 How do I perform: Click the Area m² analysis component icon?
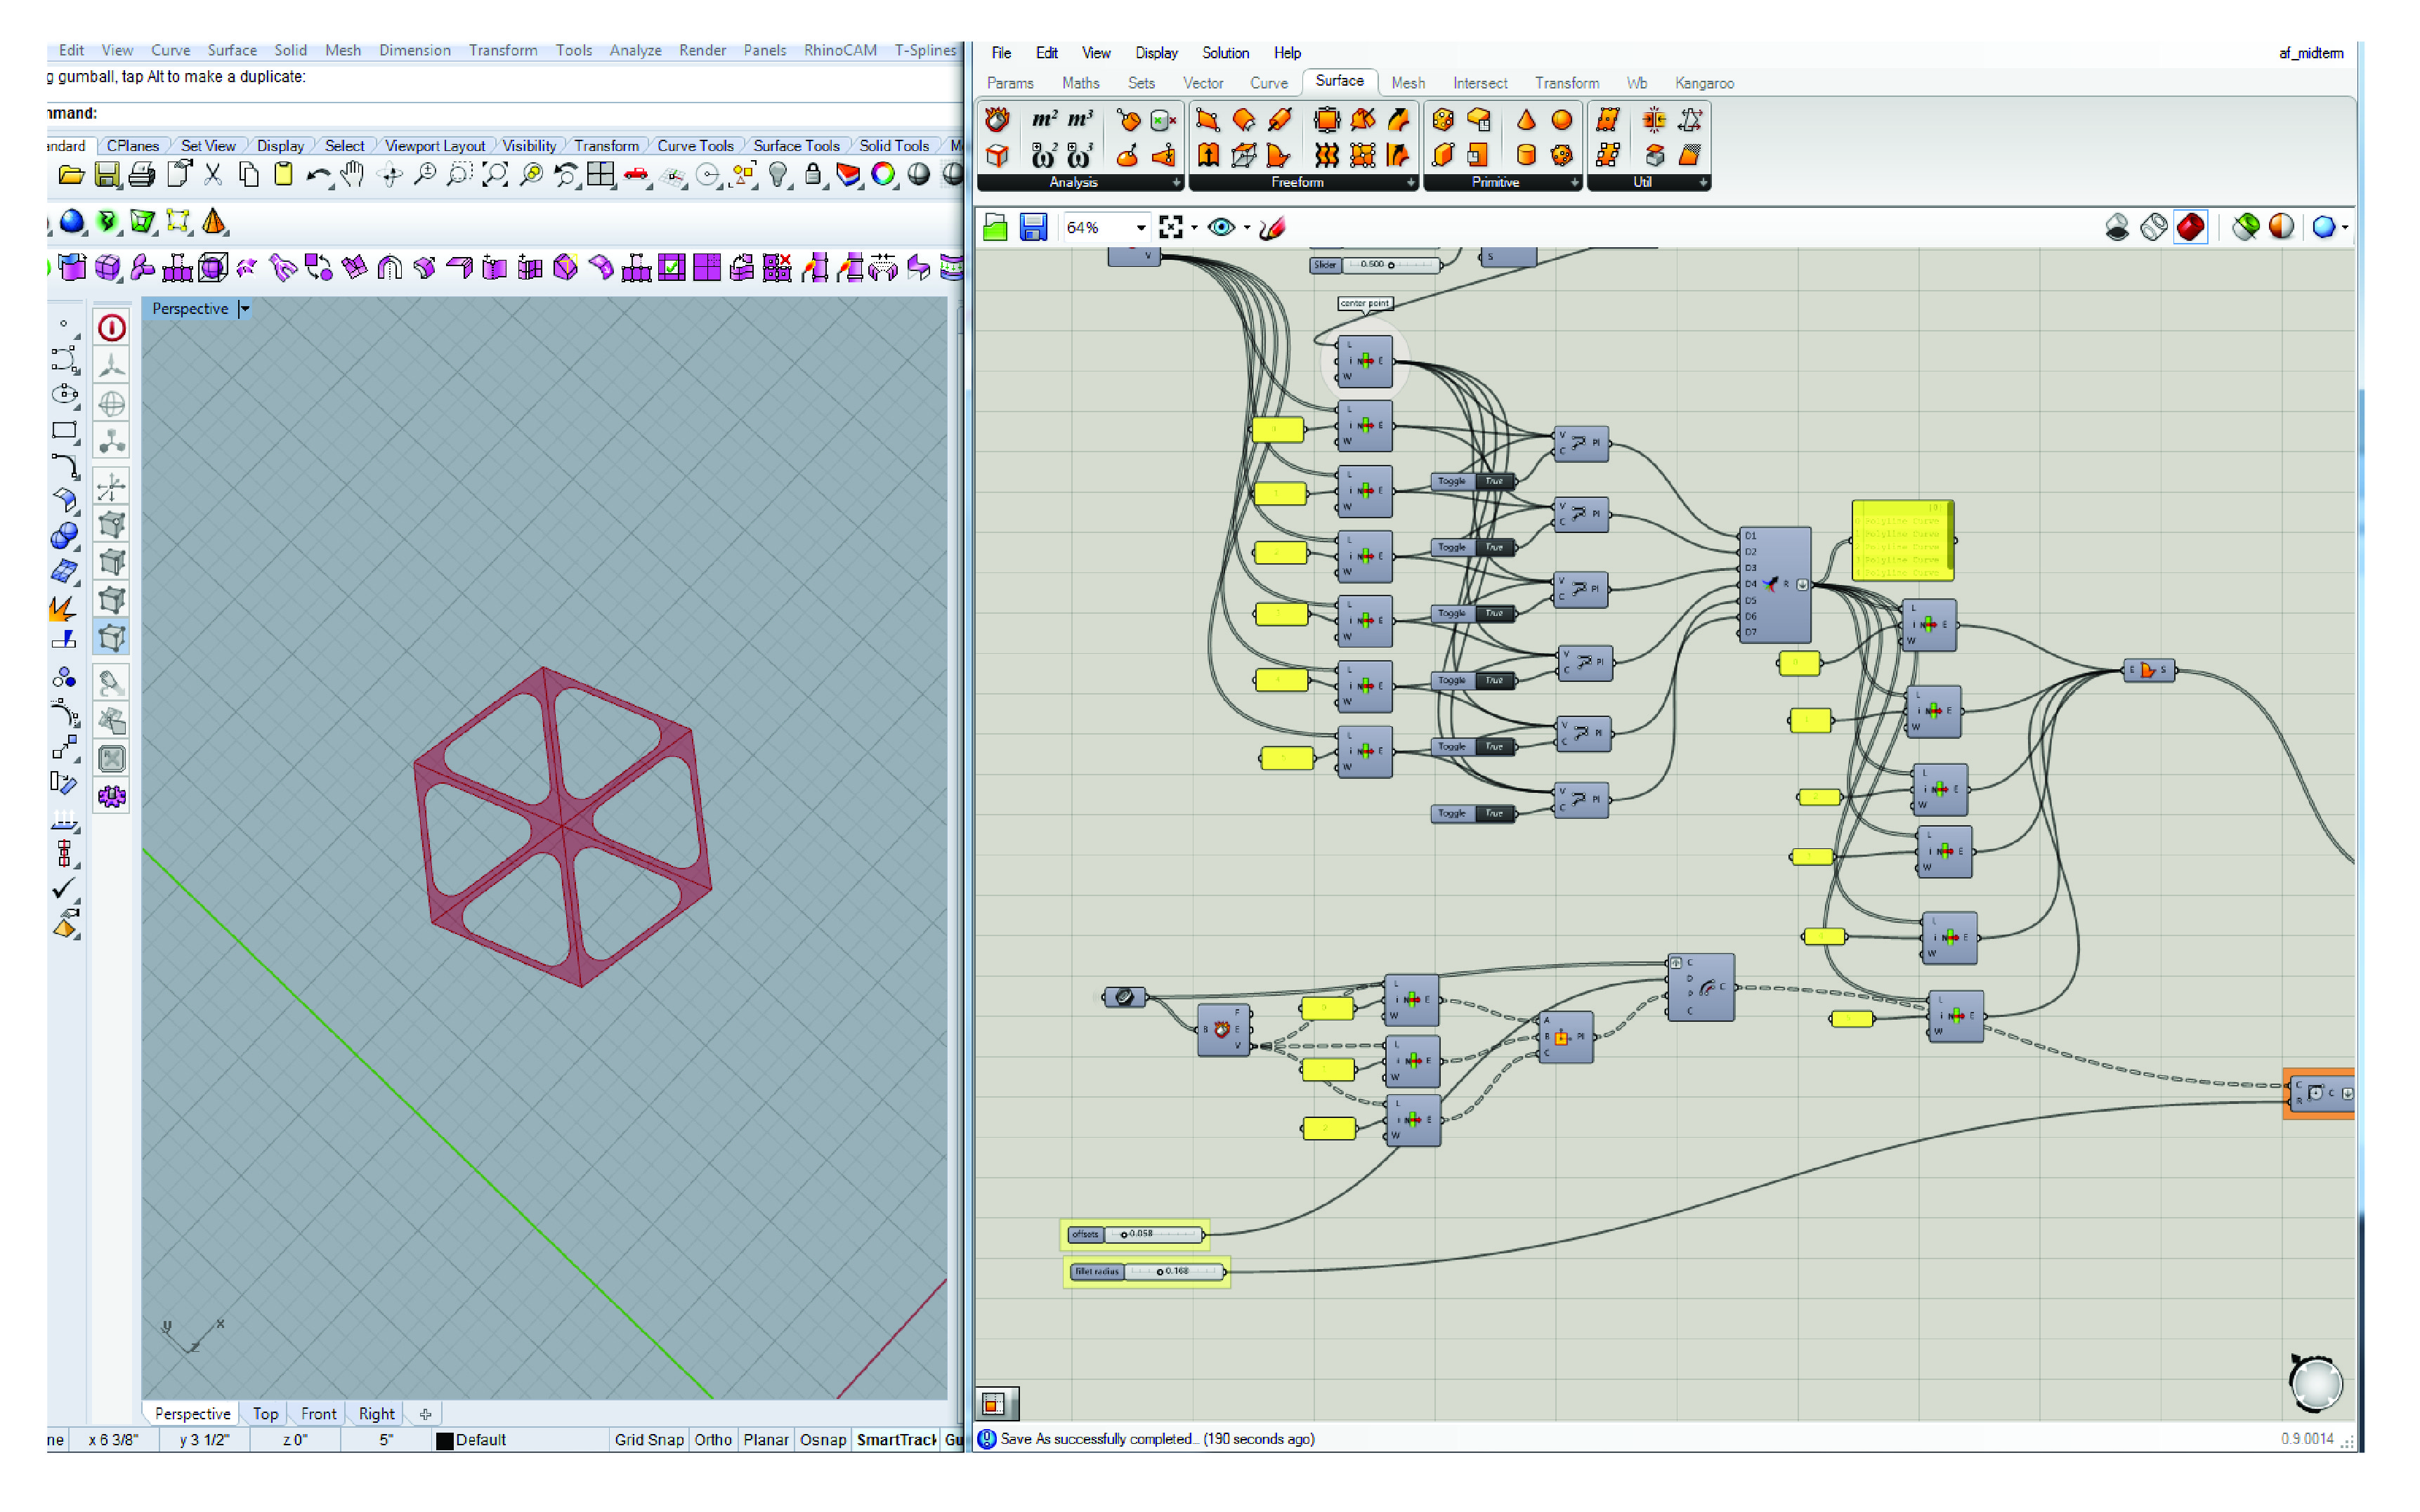pos(1043,120)
